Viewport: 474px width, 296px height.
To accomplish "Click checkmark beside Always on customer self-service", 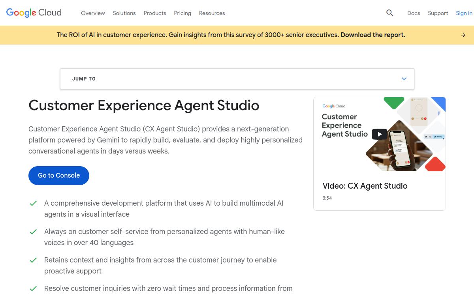I will click(x=34, y=232).
